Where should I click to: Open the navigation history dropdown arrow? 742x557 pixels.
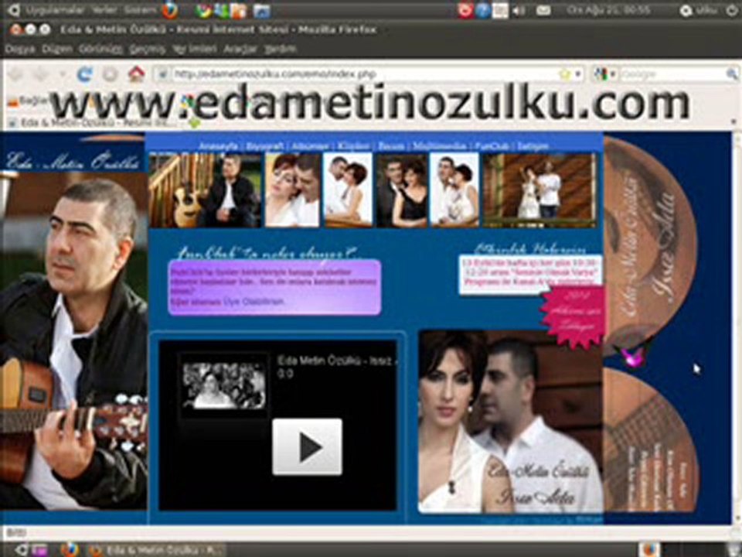click(62, 74)
